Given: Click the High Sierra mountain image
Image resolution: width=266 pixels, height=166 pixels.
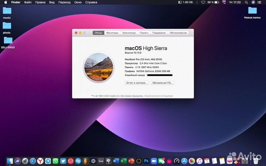Looking at the screenshot, I should tap(99, 67).
